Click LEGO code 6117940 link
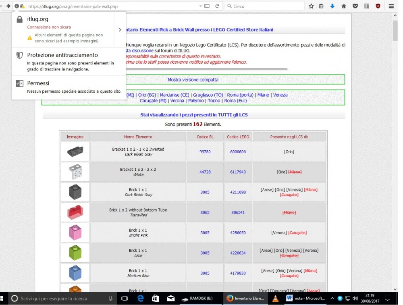Image resolution: width=403 pixels, height=305 pixels. [238, 172]
